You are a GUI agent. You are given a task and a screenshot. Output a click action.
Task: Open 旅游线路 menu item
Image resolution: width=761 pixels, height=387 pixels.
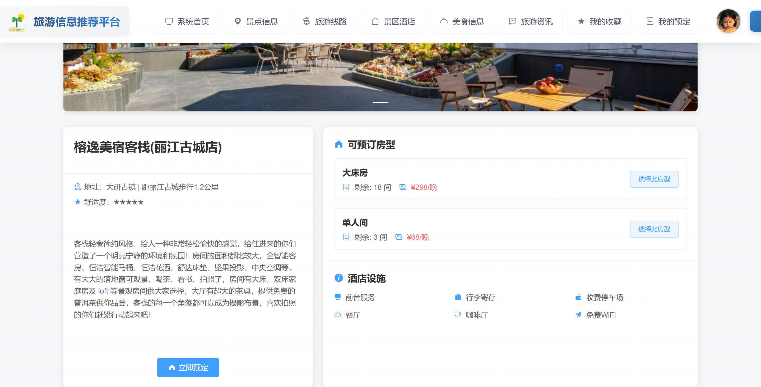[x=324, y=22]
